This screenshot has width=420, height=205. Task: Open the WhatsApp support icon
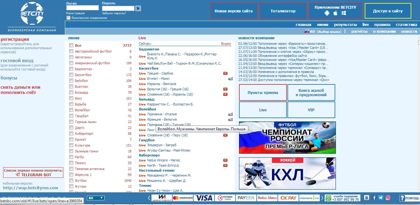(328, 198)
